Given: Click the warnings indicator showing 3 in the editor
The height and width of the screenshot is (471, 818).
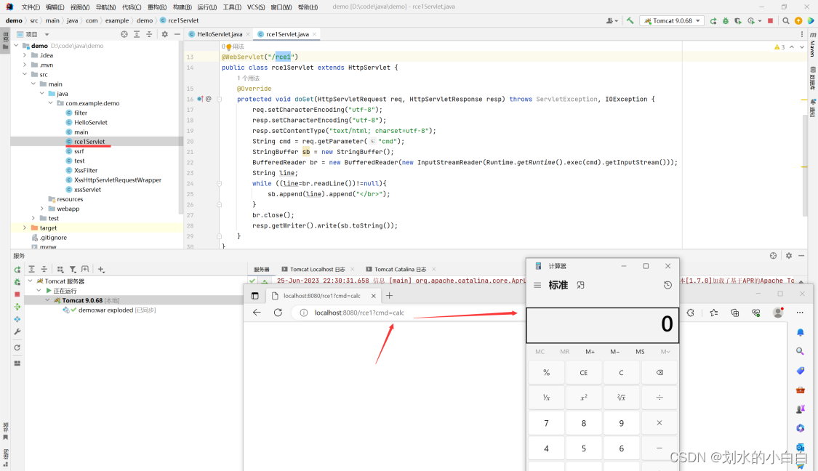Looking at the screenshot, I should [780, 47].
